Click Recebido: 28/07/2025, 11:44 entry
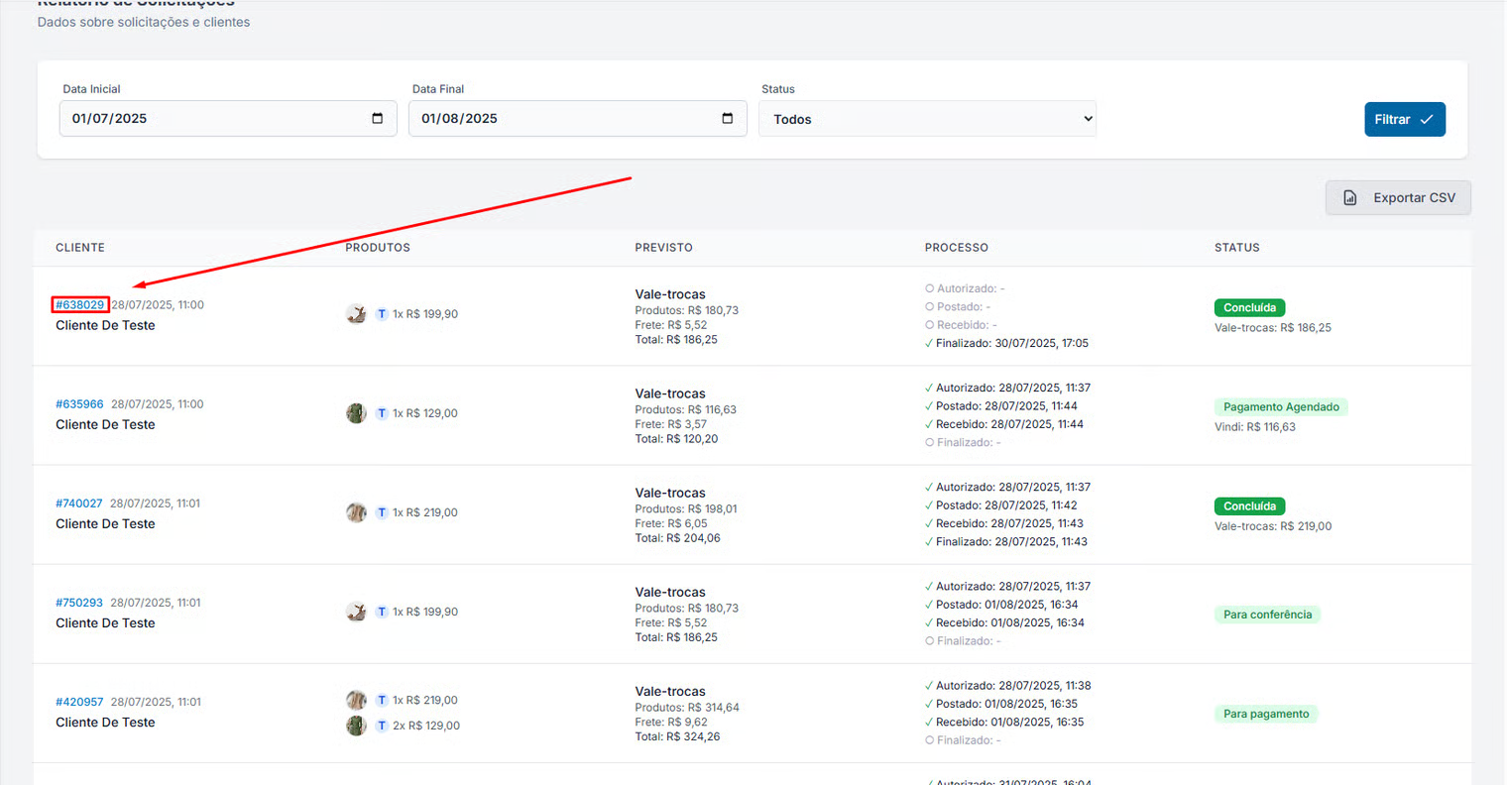The width and height of the screenshot is (1507, 785). 1004,424
